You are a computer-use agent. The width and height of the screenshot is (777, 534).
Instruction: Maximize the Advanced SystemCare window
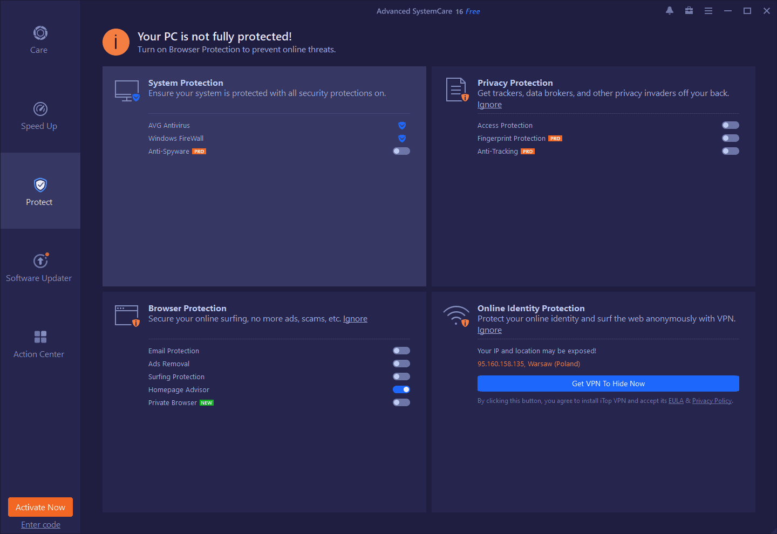point(747,11)
